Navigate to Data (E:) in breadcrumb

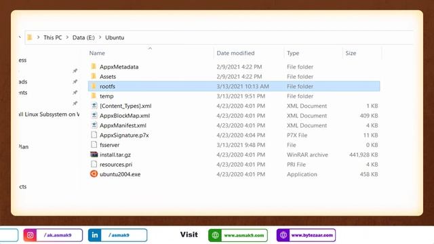coord(83,37)
